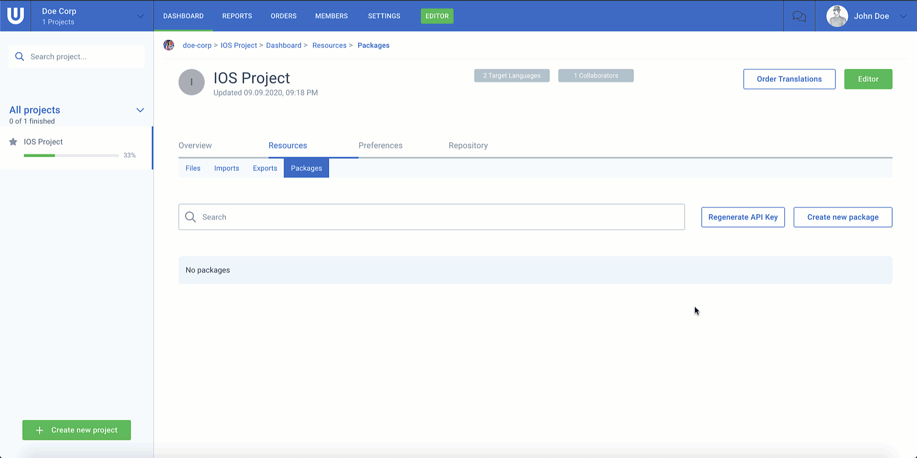
Task: Click the IOS Project round avatar icon
Action: coord(192,82)
